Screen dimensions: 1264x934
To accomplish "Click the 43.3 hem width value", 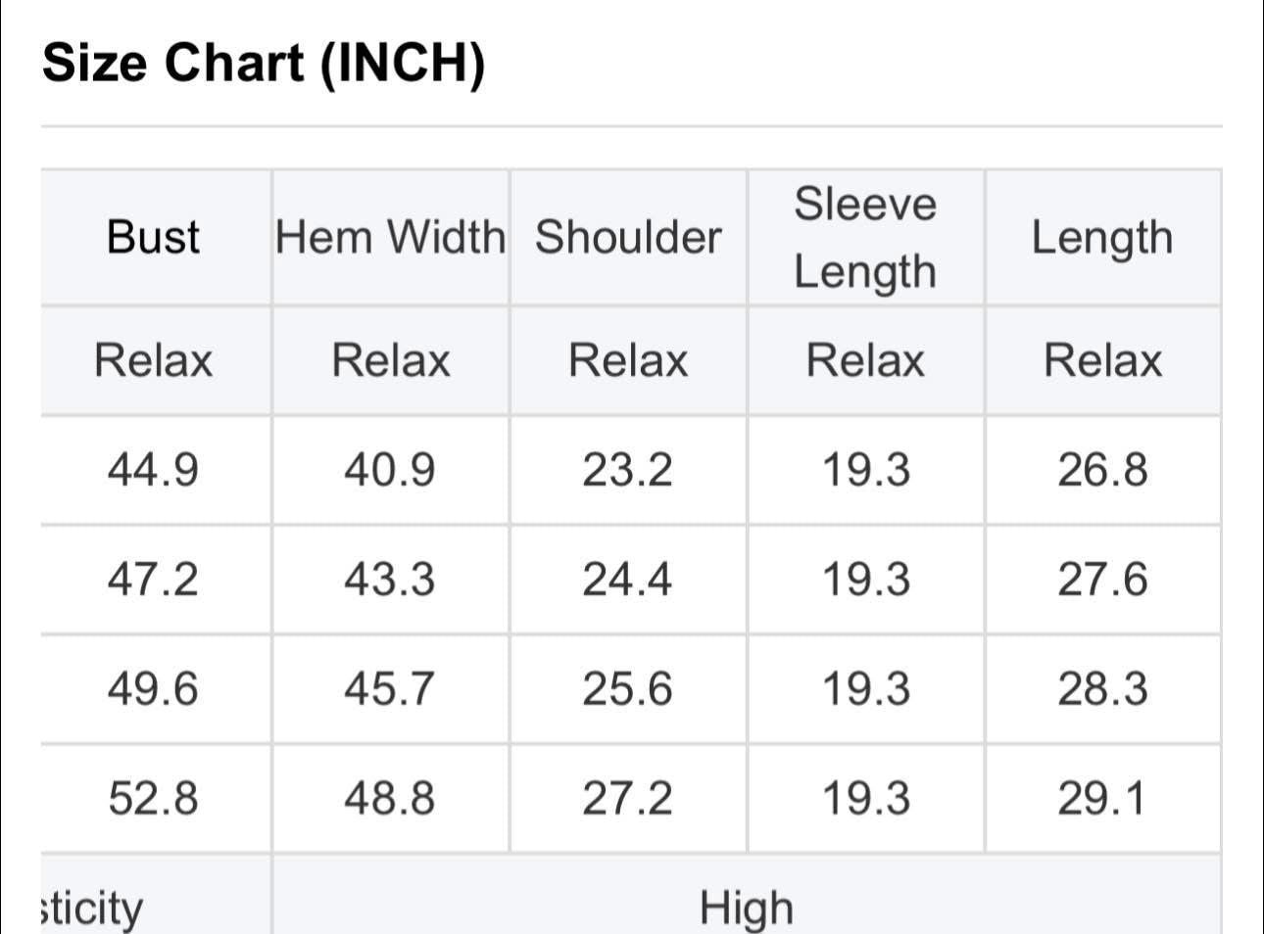I will coord(390,580).
